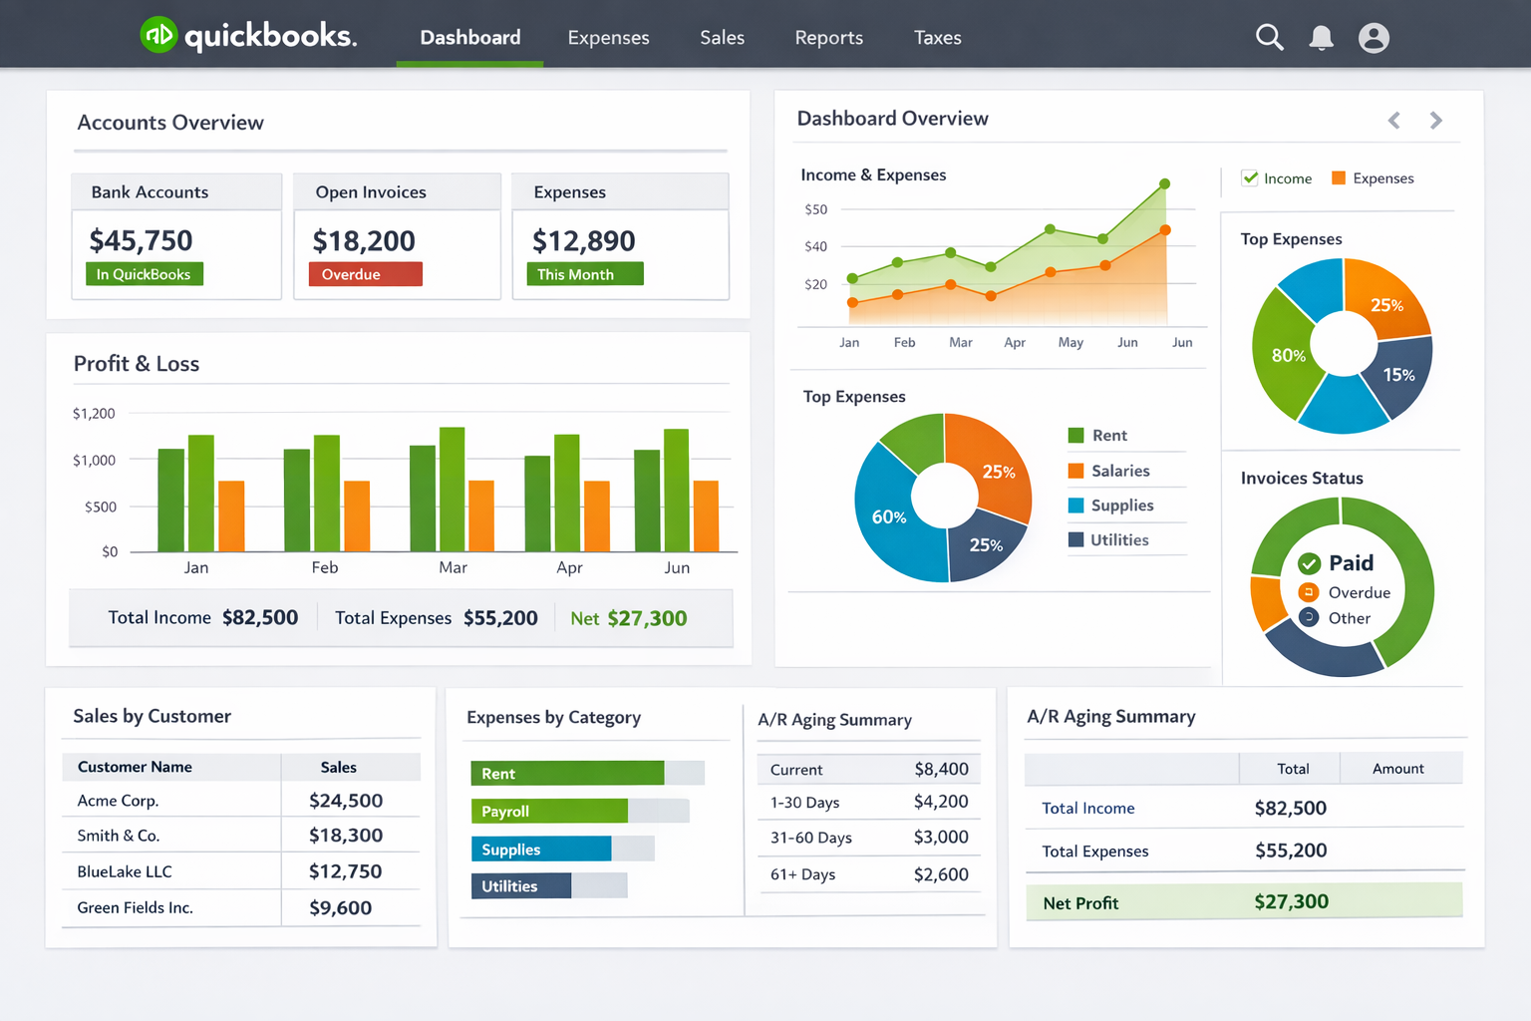Viewport: 1531px width, 1021px height.
Task: Toggle the Income legend checkbox
Action: click(1250, 178)
